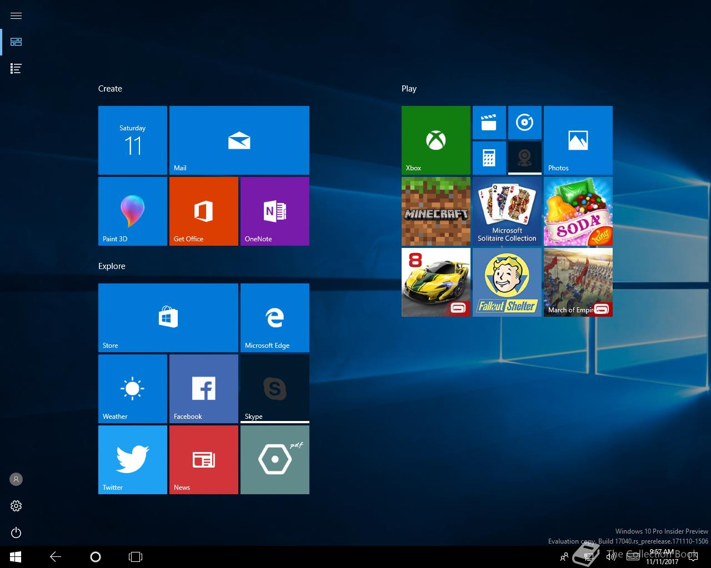Launch OneNote tile
Viewport: 711px width, 568px height.
275,211
